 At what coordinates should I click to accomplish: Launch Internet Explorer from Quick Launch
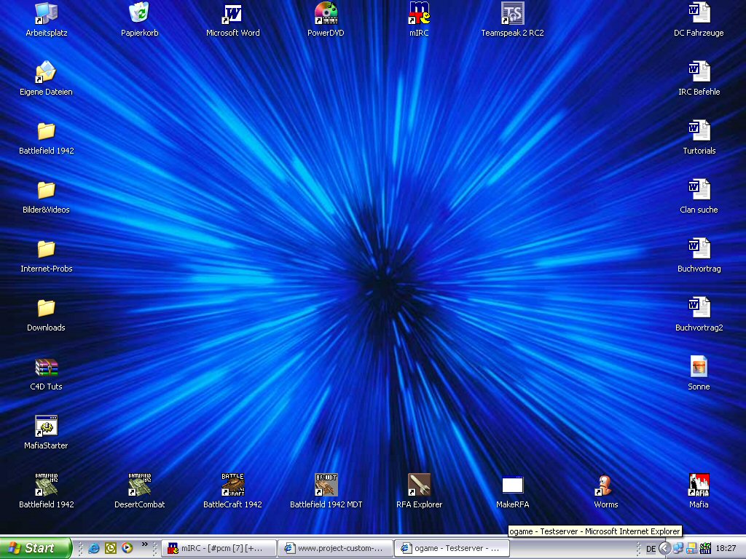94,548
